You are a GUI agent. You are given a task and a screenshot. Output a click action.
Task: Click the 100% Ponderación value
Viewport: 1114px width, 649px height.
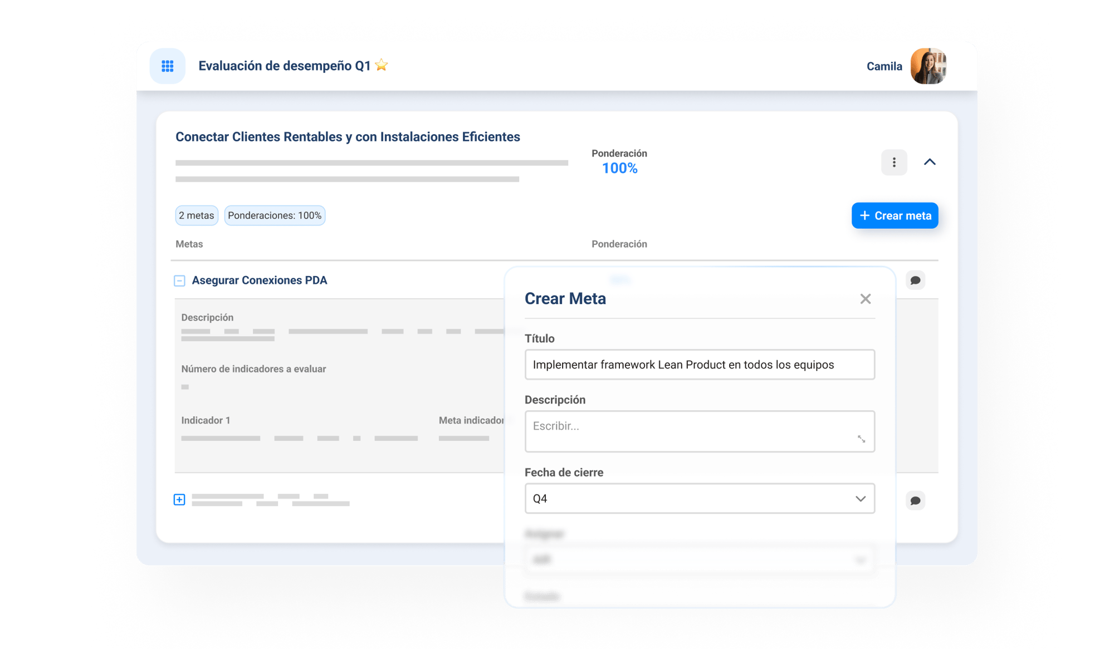[619, 168]
